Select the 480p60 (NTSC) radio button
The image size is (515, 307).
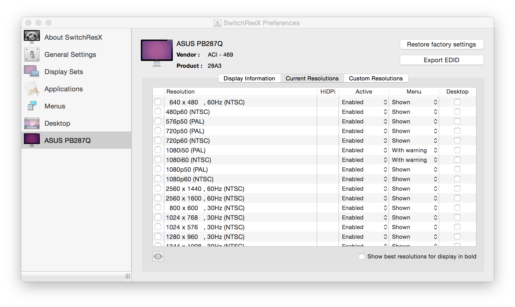point(158,112)
